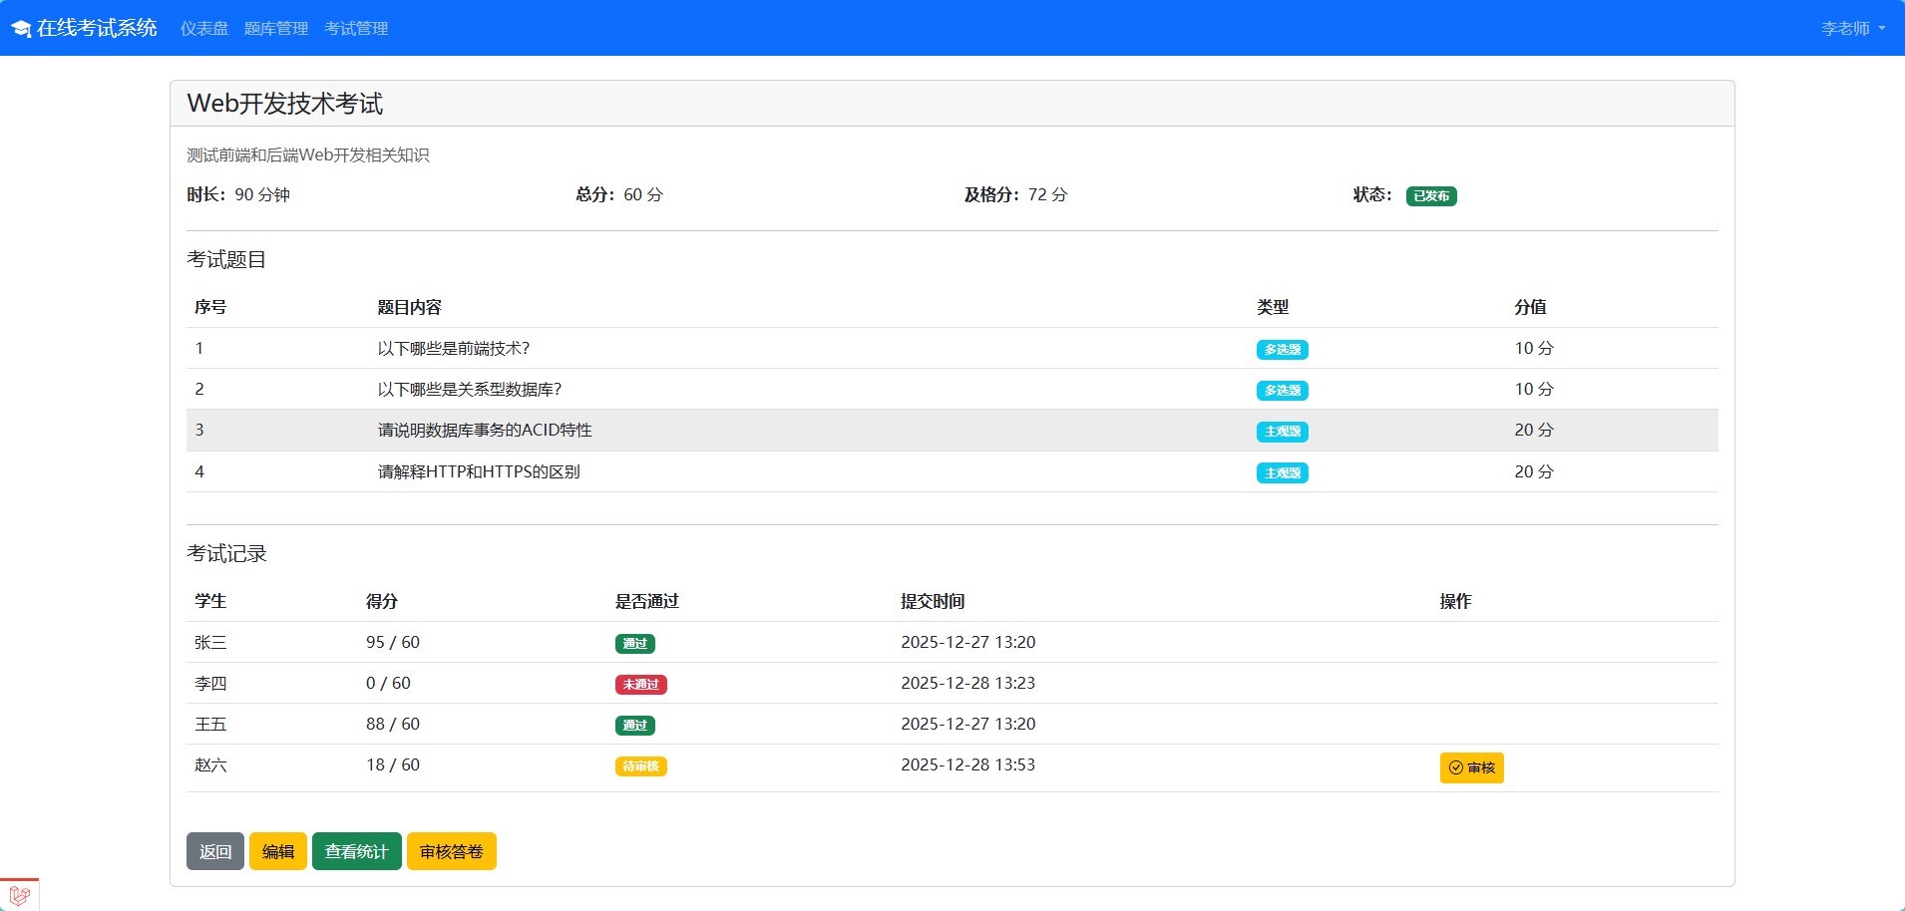The image size is (1905, 911).
Task: Open the Laravel debug bar icon
Action: pyautogui.click(x=19, y=894)
